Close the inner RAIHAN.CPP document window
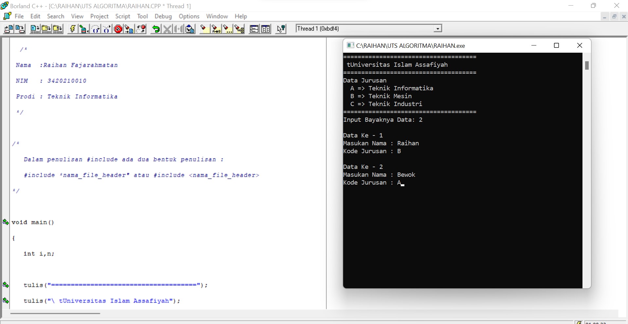Screen dimensions: 628x324 [x=624, y=17]
